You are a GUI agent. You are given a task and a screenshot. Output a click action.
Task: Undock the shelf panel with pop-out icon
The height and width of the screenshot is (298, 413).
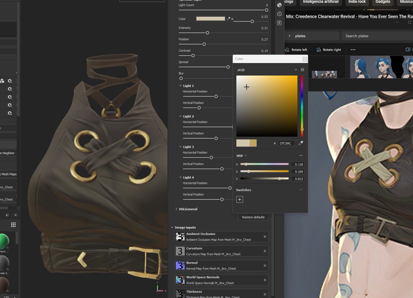pos(7,215)
